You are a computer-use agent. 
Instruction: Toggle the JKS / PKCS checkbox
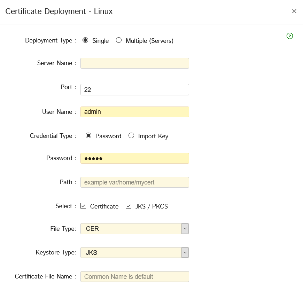click(x=129, y=206)
